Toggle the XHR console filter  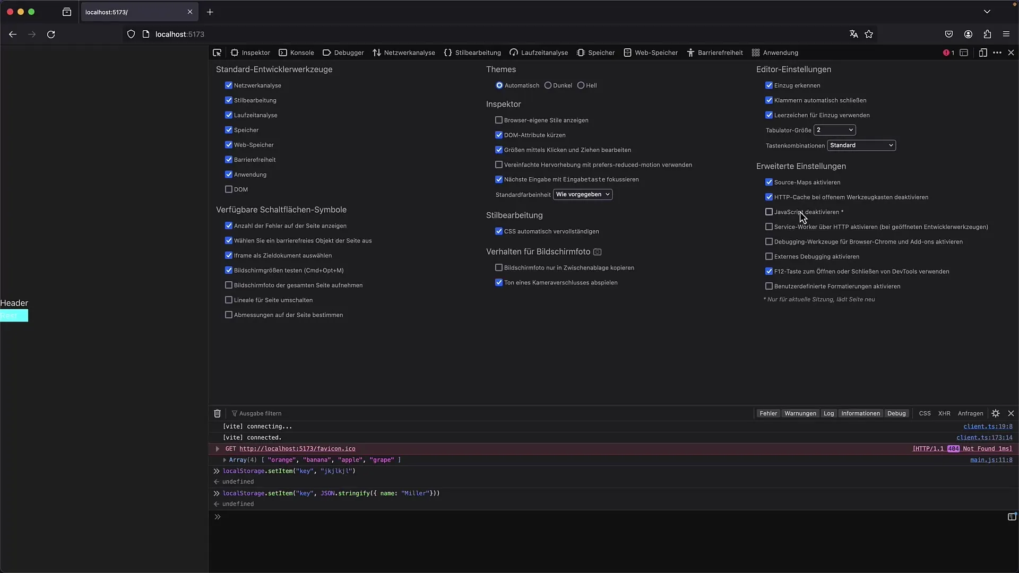tap(944, 413)
